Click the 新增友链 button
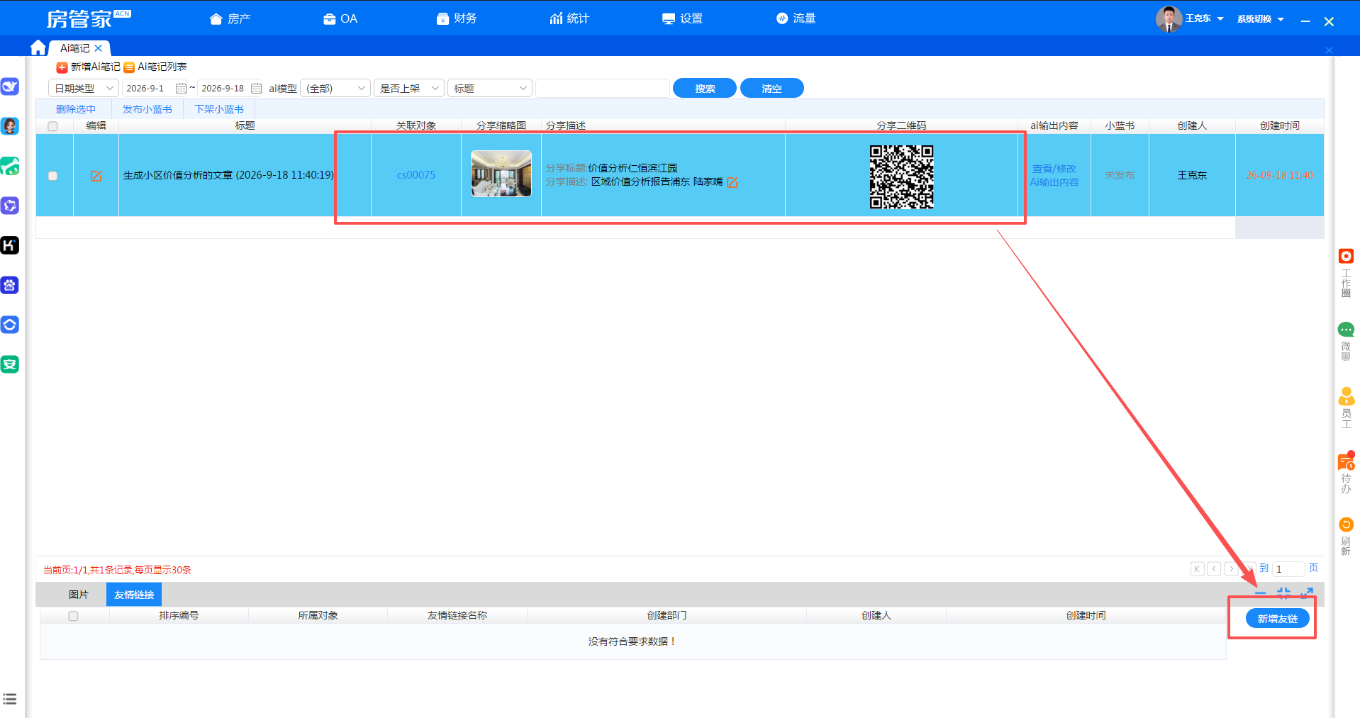Viewport: 1360px width, 718px height. click(1278, 619)
